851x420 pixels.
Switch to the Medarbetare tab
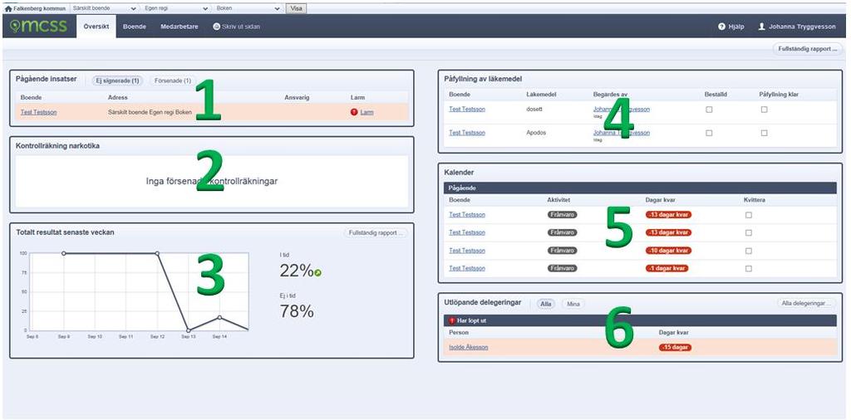[180, 26]
